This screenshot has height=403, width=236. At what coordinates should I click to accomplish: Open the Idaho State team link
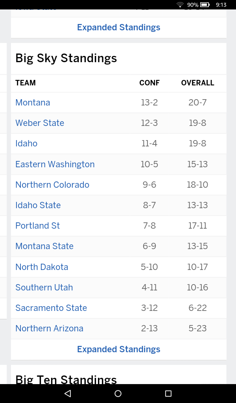click(38, 205)
